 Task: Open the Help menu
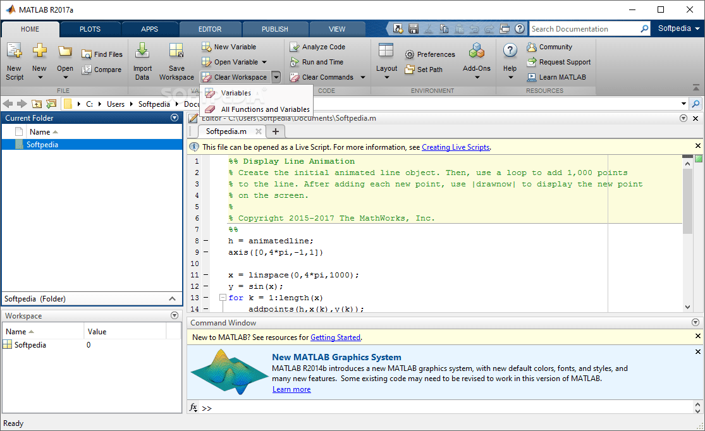tap(510, 61)
